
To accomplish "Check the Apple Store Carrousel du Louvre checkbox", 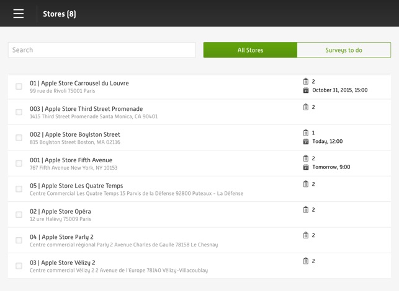I will (x=19, y=87).
